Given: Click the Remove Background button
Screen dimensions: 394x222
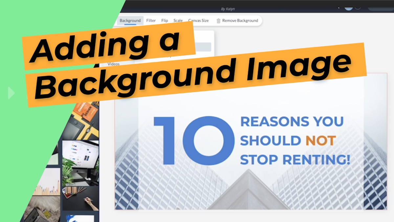Looking at the screenshot, I should coord(240,20).
